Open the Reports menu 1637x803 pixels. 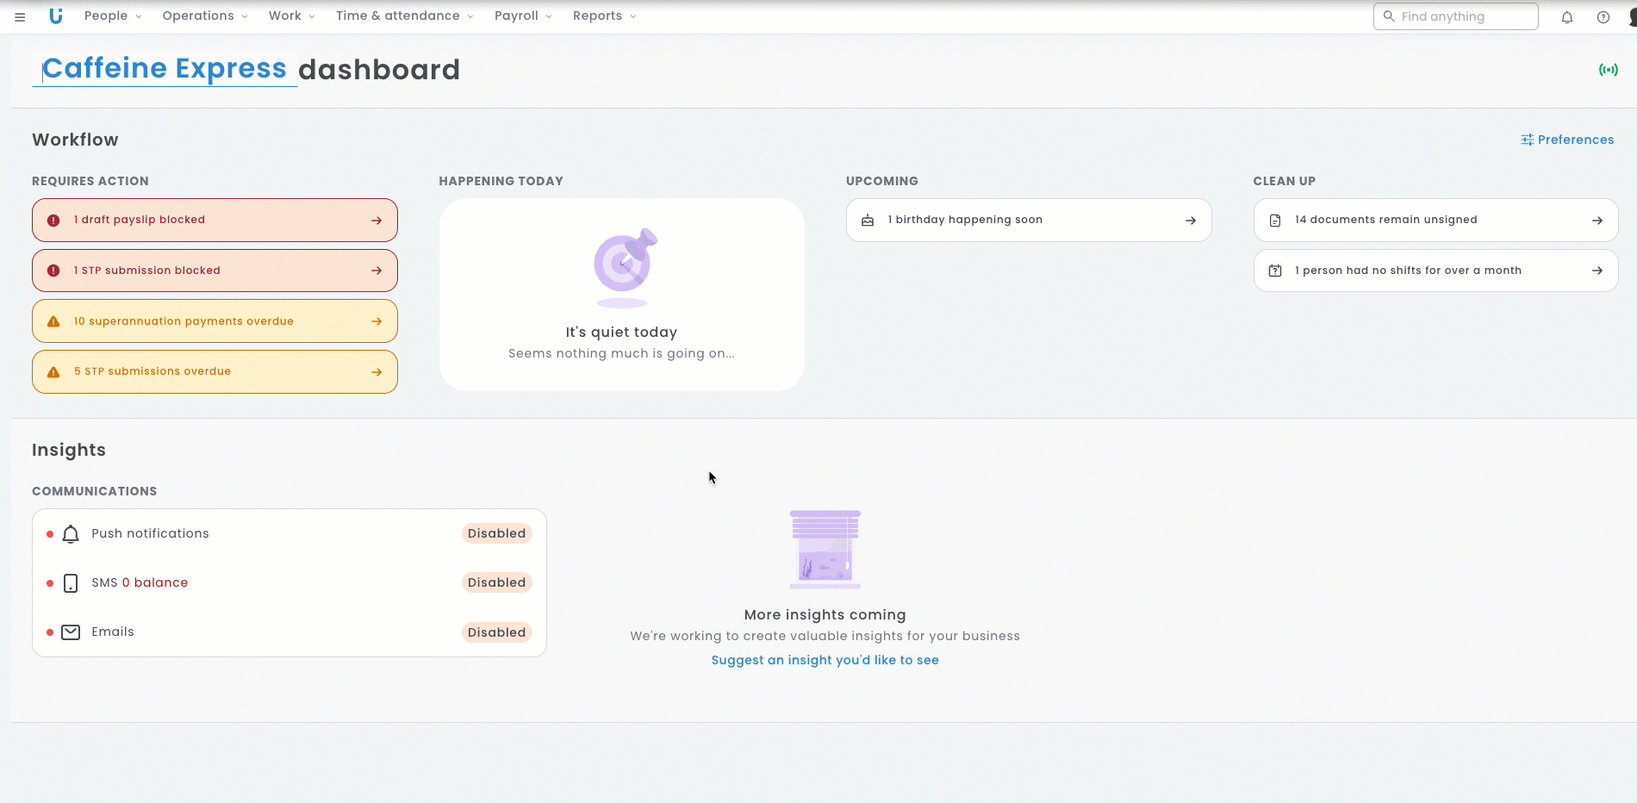604,16
